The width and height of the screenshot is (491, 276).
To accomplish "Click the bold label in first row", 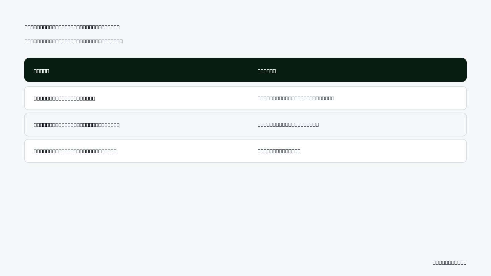I will click(x=64, y=98).
